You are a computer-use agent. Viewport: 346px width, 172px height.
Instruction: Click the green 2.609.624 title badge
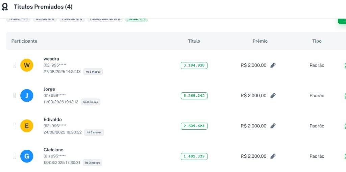click(x=194, y=126)
